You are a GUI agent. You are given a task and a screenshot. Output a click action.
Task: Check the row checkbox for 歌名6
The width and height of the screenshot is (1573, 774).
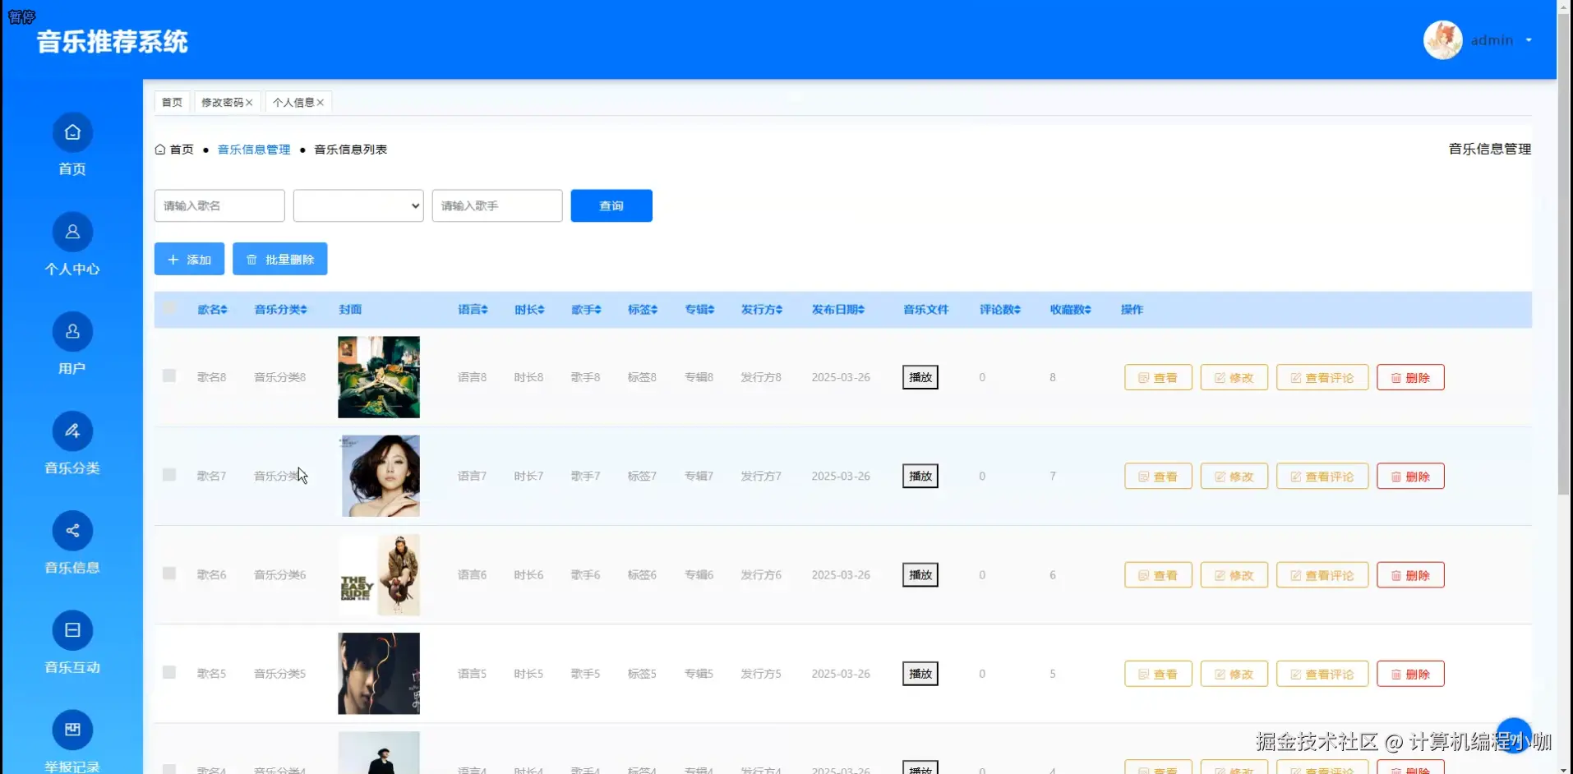pyautogui.click(x=169, y=574)
